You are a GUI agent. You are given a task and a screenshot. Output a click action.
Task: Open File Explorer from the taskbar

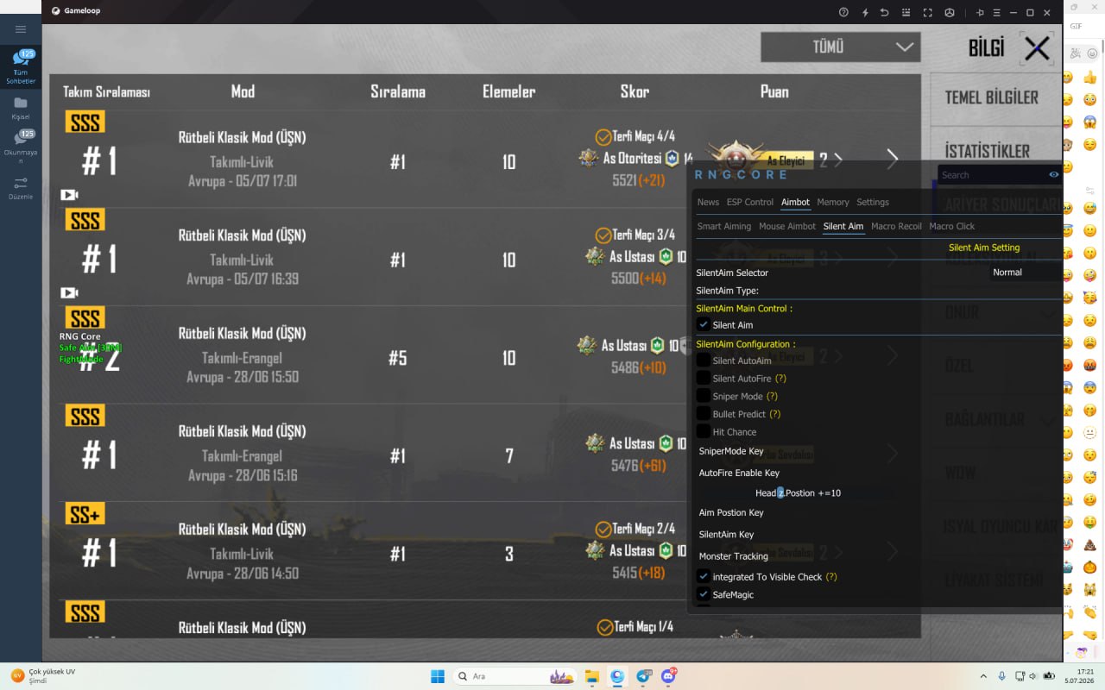click(x=591, y=676)
